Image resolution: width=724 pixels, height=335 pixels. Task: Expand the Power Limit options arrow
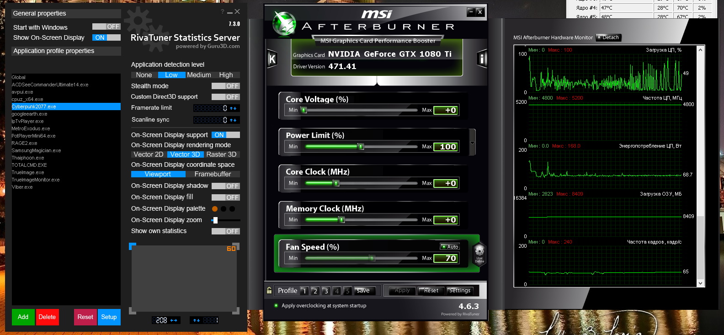click(472, 143)
